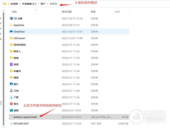The image size is (170, 128).
Task: Click date 2022/3/11 15:24 of NTUSER.DAT
Action: (71, 123)
